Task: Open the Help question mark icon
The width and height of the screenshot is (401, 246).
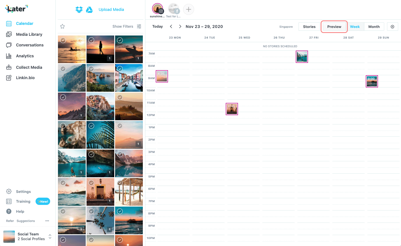Action: [9, 211]
